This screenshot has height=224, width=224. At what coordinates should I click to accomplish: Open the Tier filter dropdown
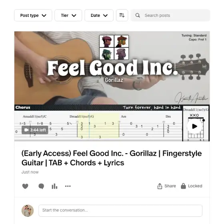68,15
